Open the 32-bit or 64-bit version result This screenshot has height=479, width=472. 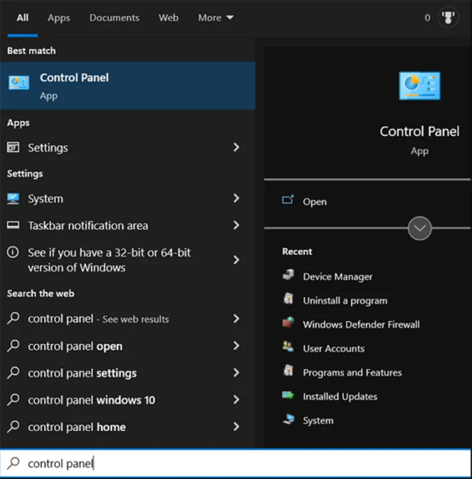tap(127, 260)
